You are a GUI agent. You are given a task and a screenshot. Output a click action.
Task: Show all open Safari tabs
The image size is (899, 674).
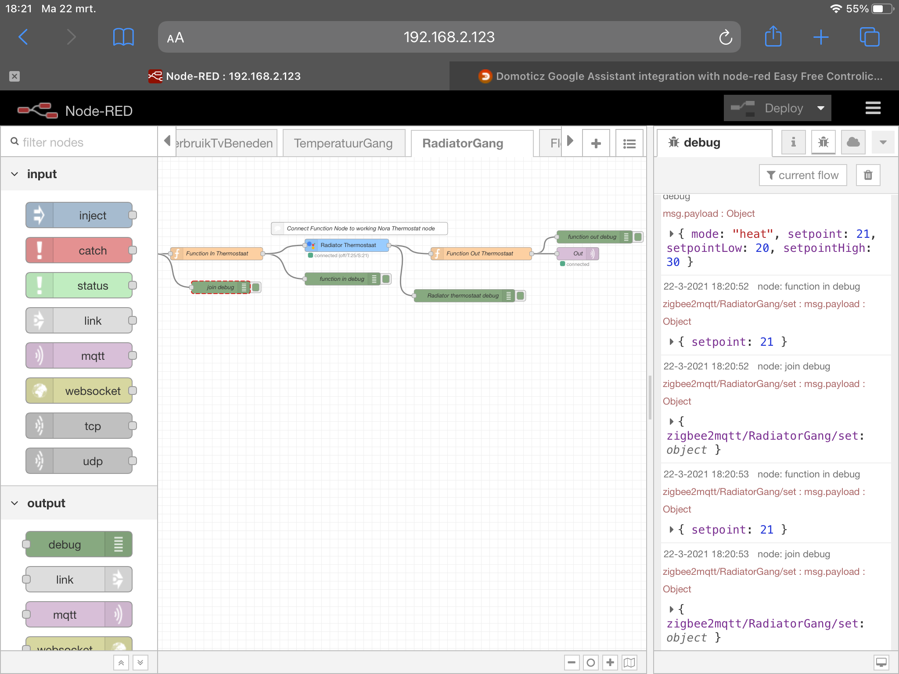[x=870, y=37]
